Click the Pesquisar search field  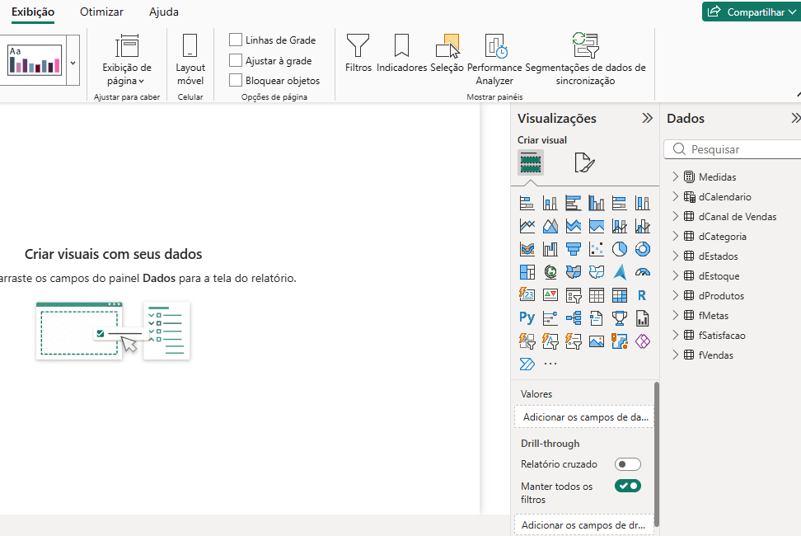(733, 149)
